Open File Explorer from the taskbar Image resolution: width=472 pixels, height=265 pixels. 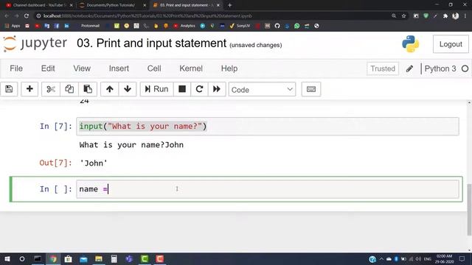pos(99,259)
